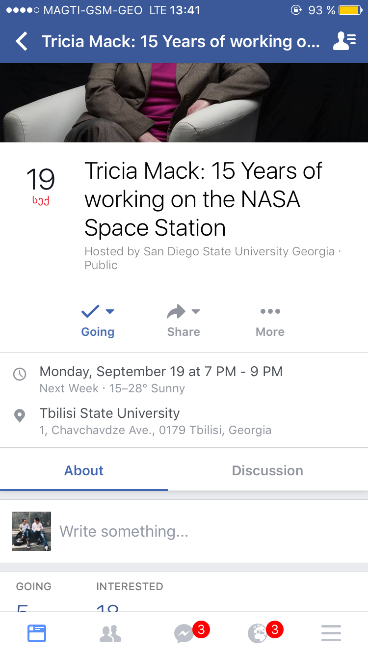Tap the back arrow in header
The height and width of the screenshot is (655, 368).
(x=22, y=42)
